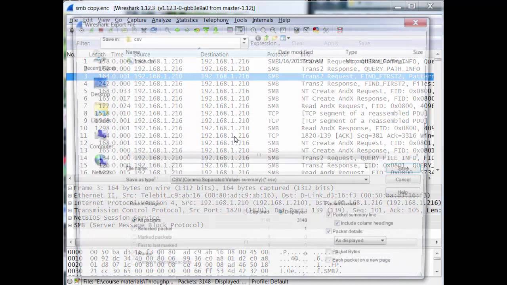The width and height of the screenshot is (507, 285).
Task: Click the Resize all columns icon
Action: point(283,30)
